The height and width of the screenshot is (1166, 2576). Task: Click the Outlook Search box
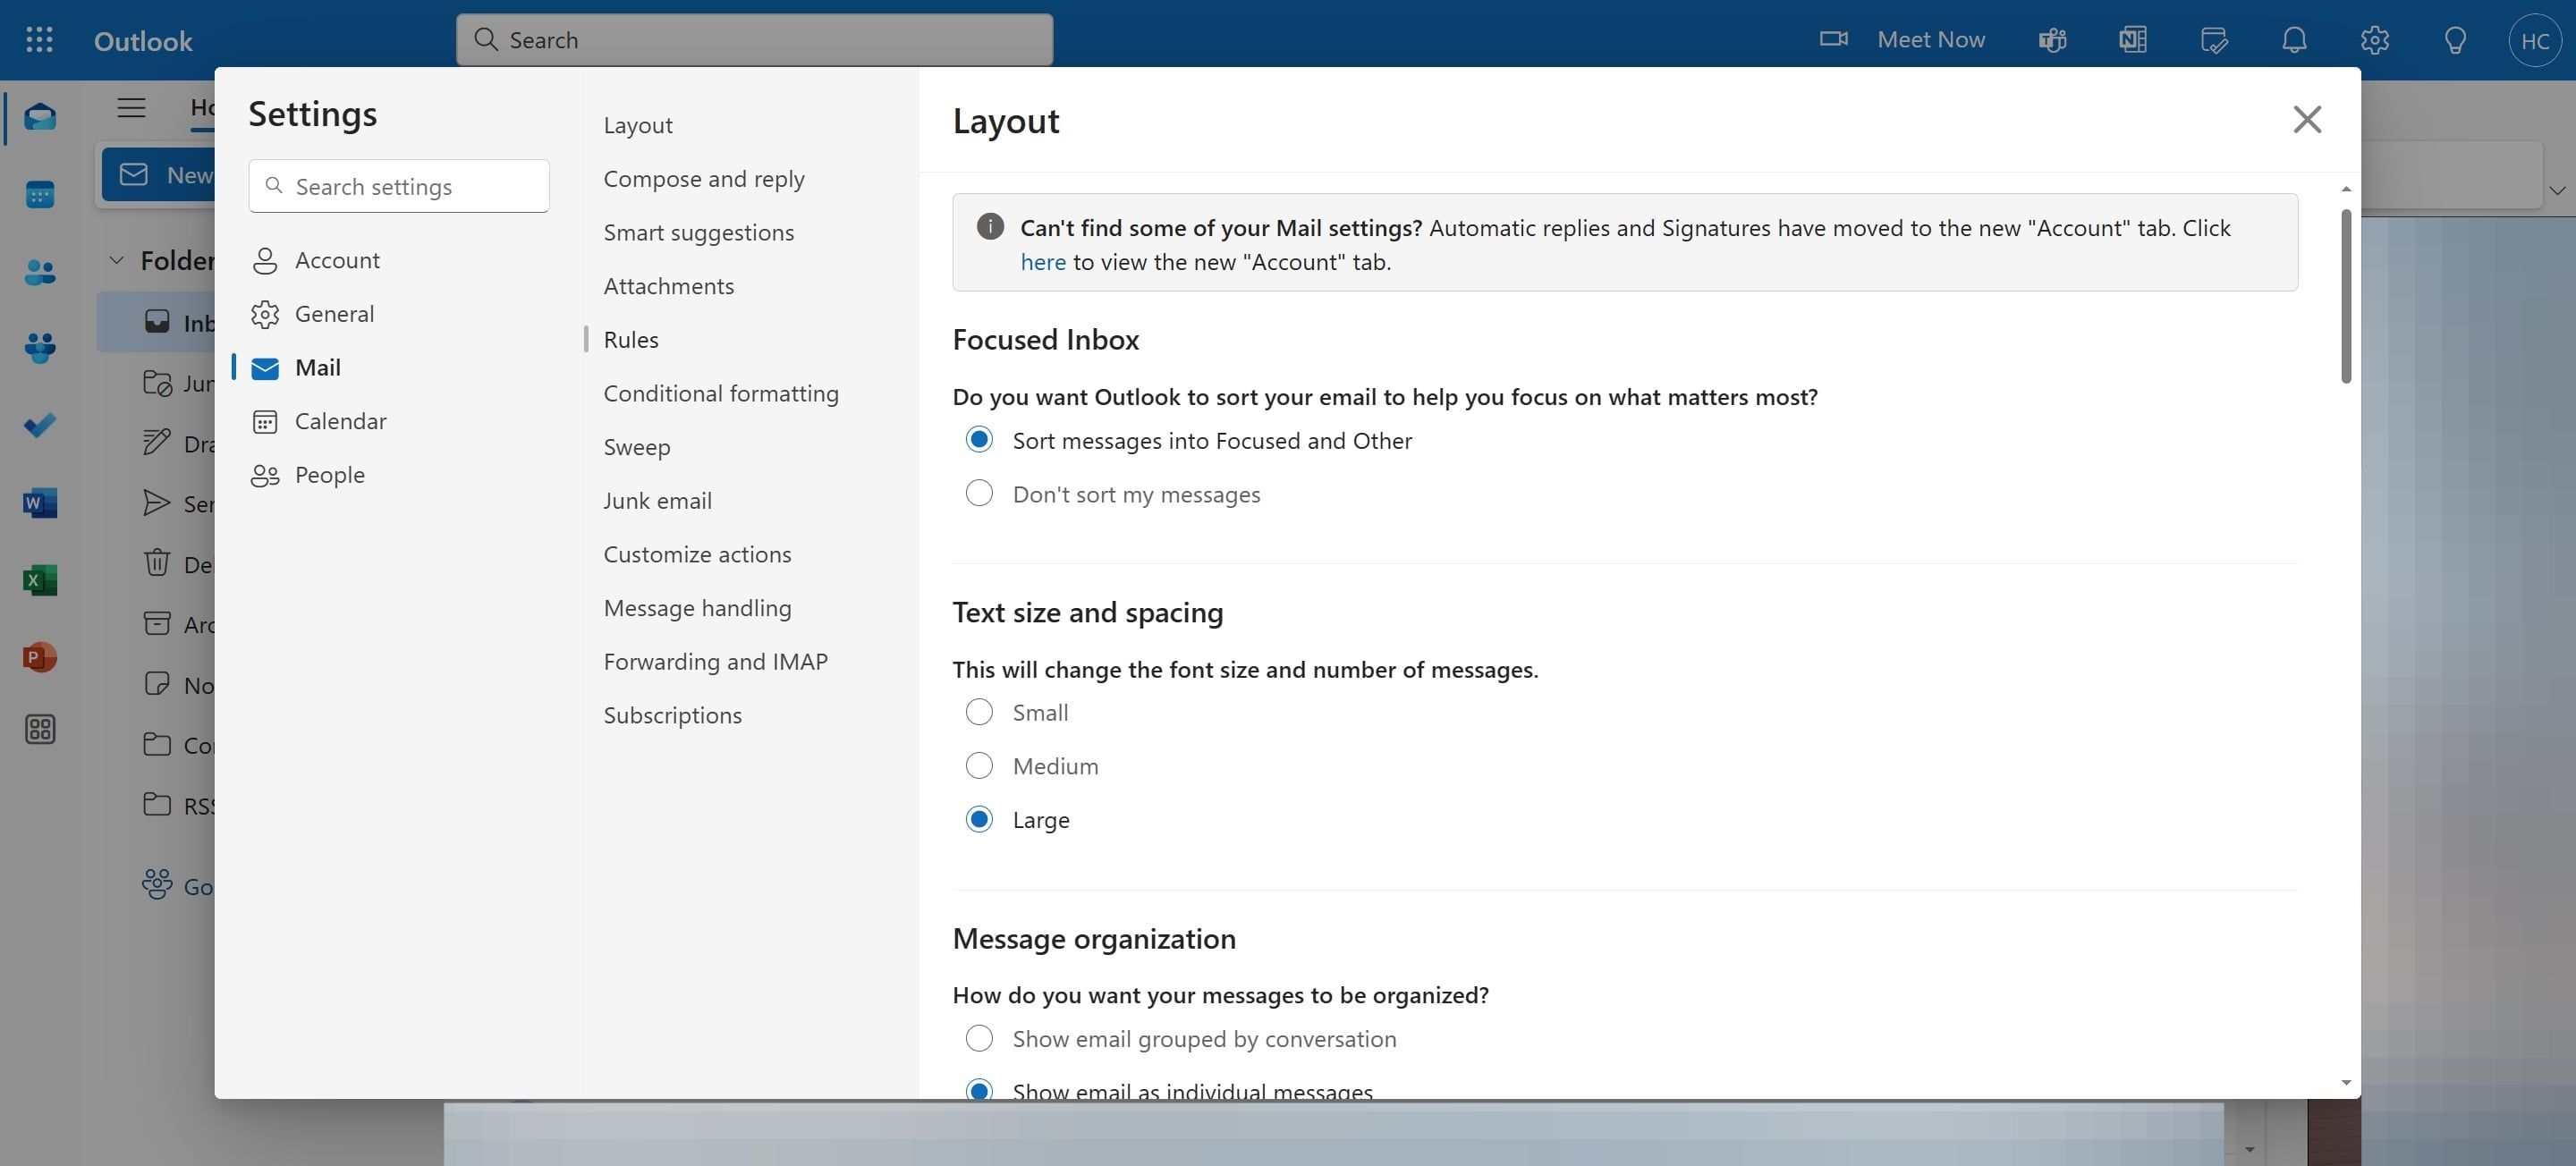pos(755,40)
